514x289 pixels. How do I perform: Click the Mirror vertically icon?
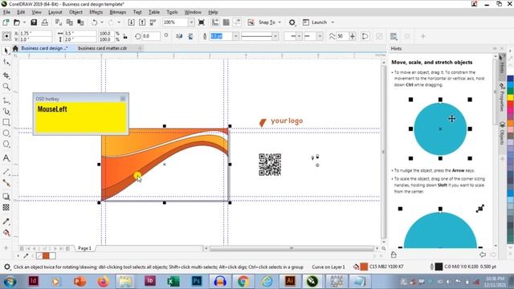tap(190, 36)
